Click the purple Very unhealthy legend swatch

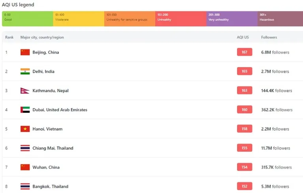tap(232, 19)
